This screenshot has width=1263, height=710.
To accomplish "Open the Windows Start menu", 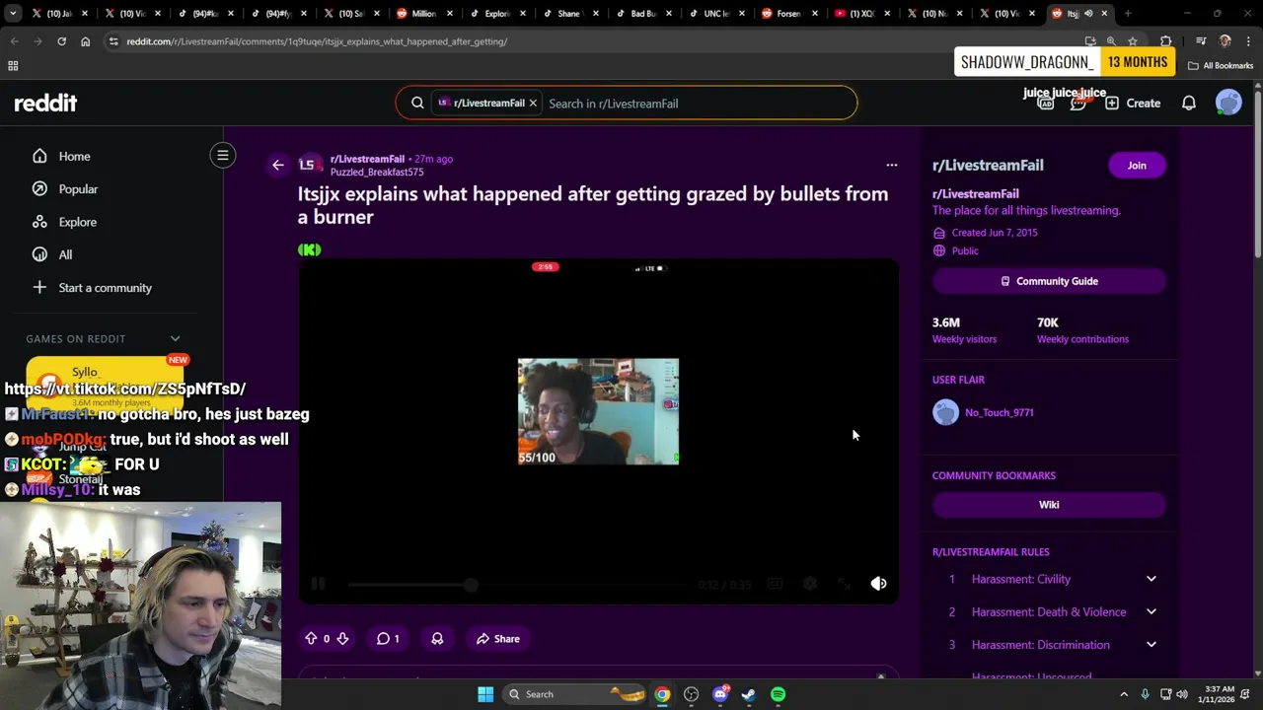I will 485,694.
